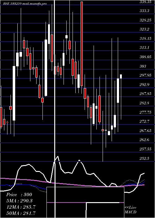Click the 287.85 price axis label

pyautogui.click(x=145, y=94)
